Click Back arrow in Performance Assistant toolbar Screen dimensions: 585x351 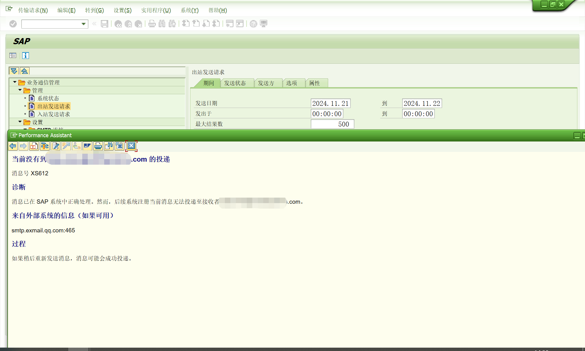pos(13,146)
